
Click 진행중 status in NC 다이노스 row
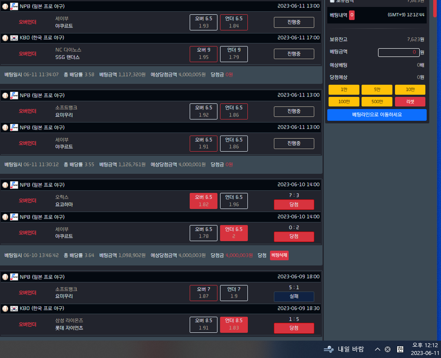[294, 54]
